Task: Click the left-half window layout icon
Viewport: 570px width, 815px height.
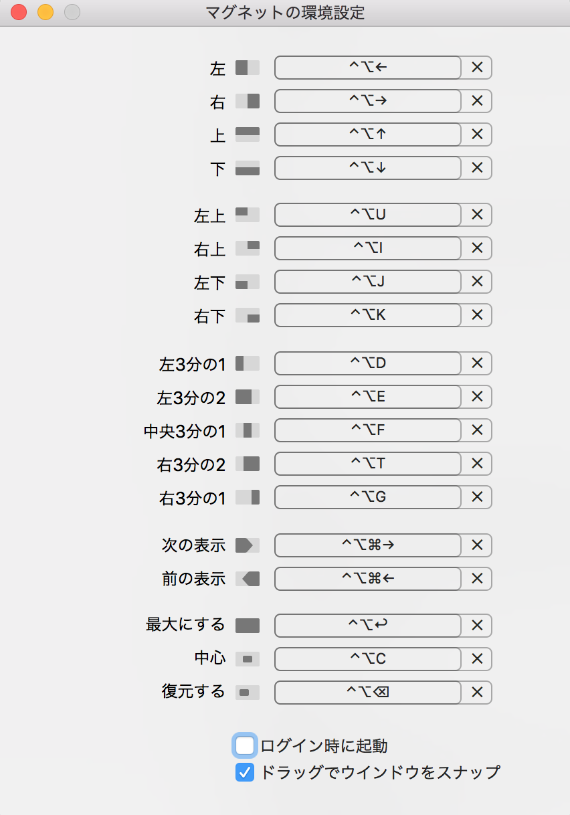Action: click(247, 68)
